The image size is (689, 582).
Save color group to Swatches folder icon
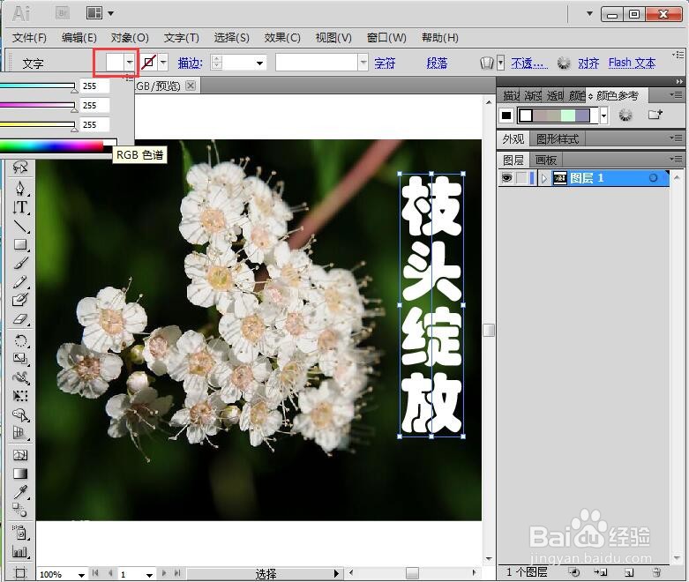click(655, 116)
